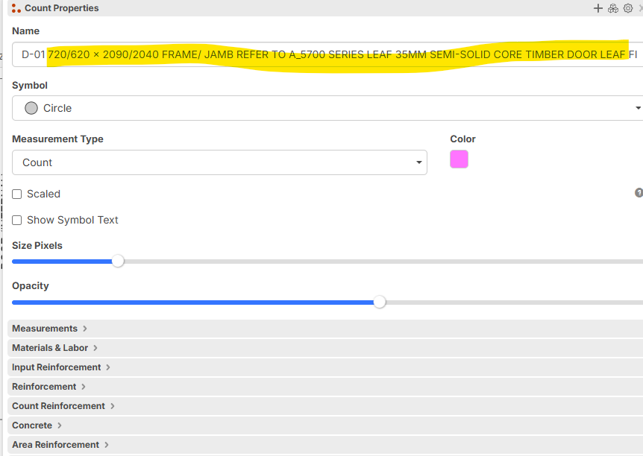Enable the Scaled checkbox
Image resolution: width=643 pixels, height=456 pixels.
17,194
